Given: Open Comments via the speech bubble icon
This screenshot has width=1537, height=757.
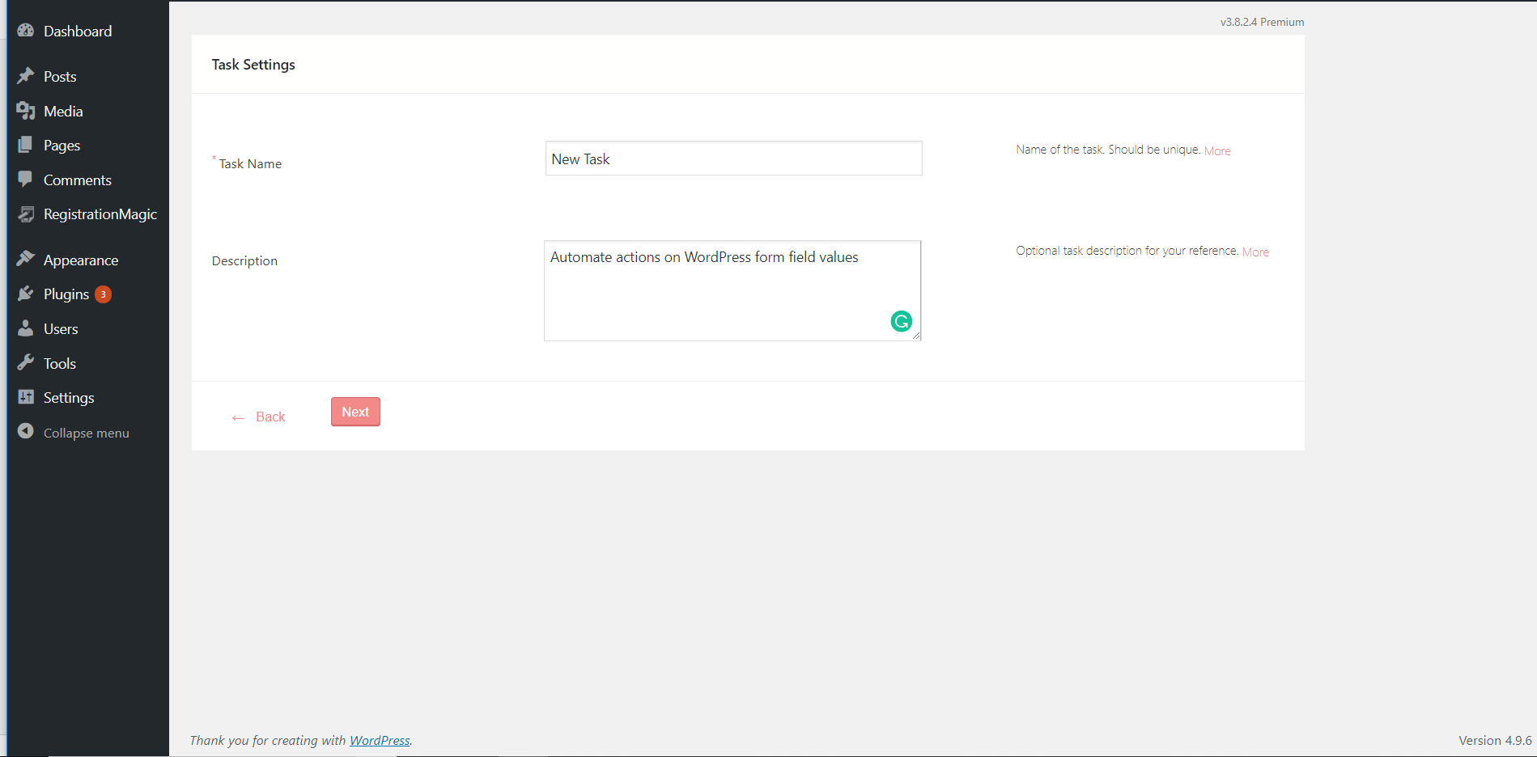Looking at the screenshot, I should (27, 180).
